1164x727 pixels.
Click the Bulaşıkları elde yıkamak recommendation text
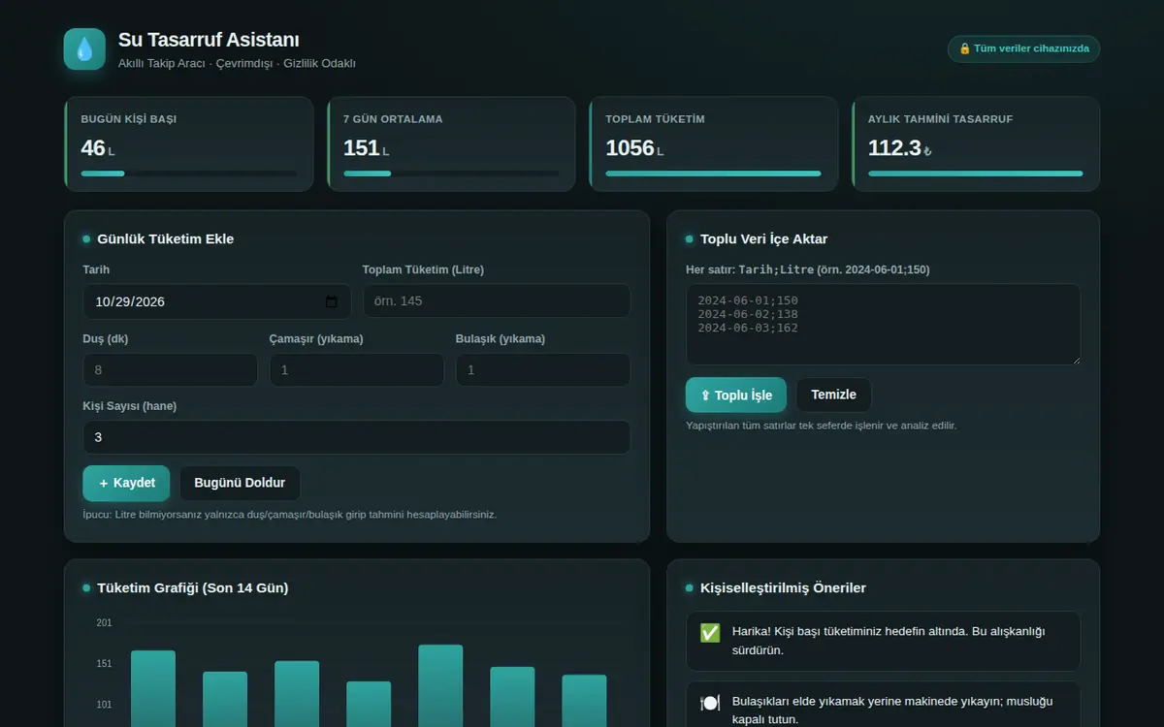click(892, 711)
